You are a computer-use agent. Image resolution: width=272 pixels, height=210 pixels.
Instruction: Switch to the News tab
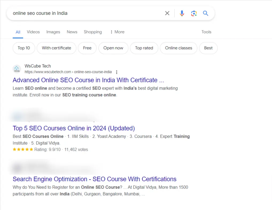click(x=72, y=32)
